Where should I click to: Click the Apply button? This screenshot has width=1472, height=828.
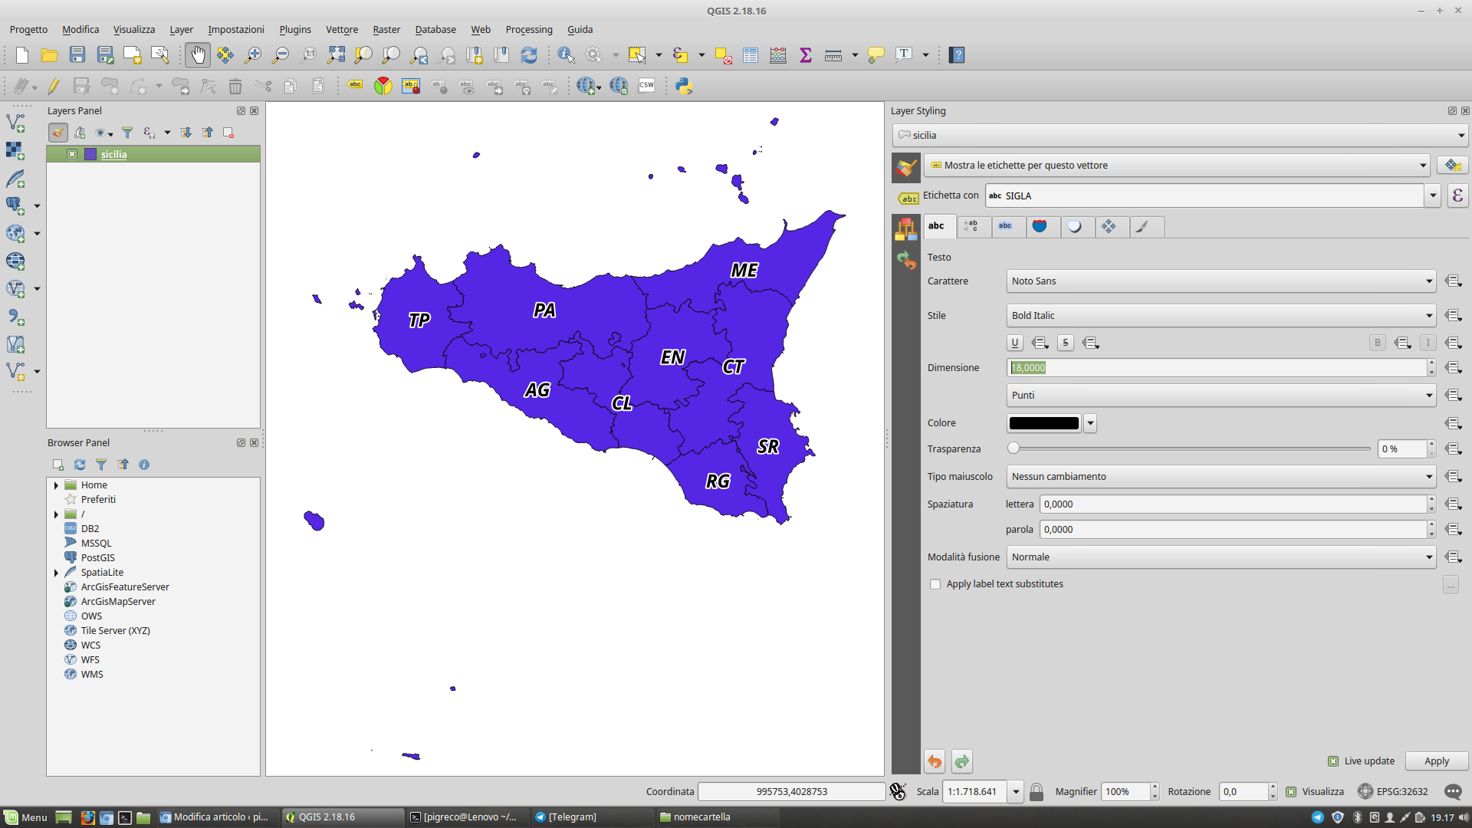click(1436, 761)
